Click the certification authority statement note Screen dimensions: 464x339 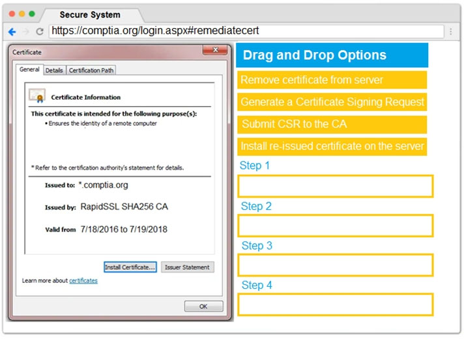click(108, 168)
